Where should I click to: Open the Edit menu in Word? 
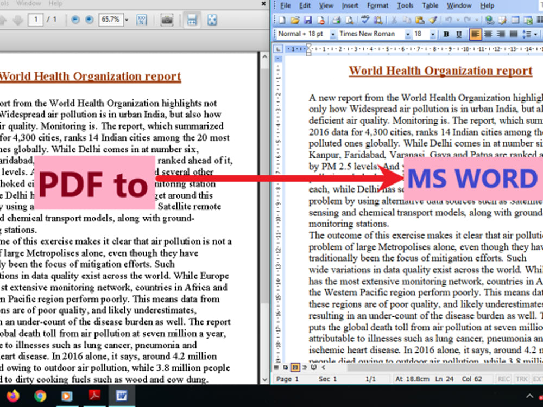[x=305, y=5]
